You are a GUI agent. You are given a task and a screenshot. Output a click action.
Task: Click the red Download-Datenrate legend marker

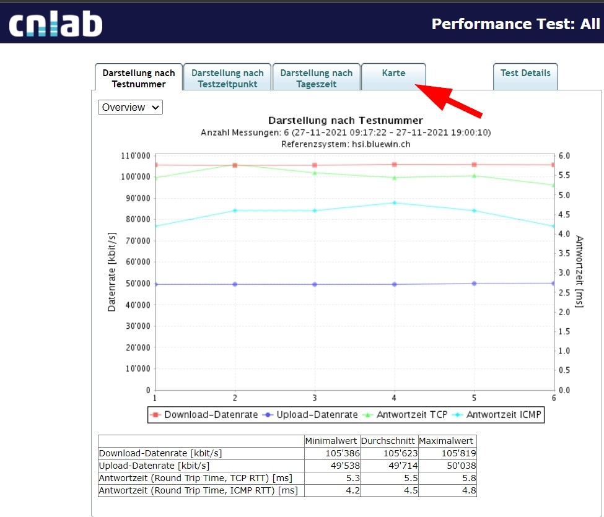click(156, 415)
